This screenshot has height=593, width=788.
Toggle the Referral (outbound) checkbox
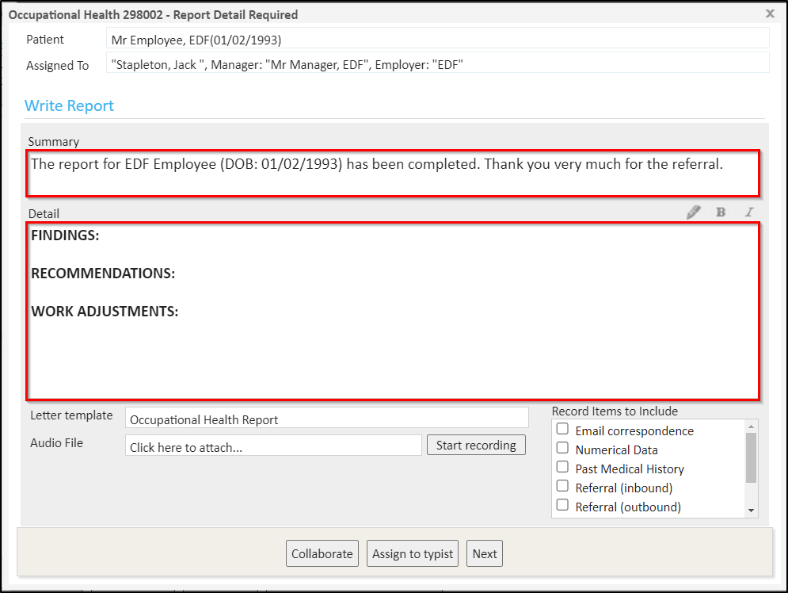(x=562, y=506)
